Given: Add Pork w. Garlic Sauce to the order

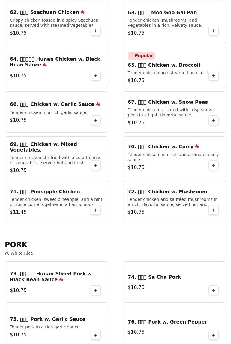Looking at the screenshot, I should (x=96, y=335).
